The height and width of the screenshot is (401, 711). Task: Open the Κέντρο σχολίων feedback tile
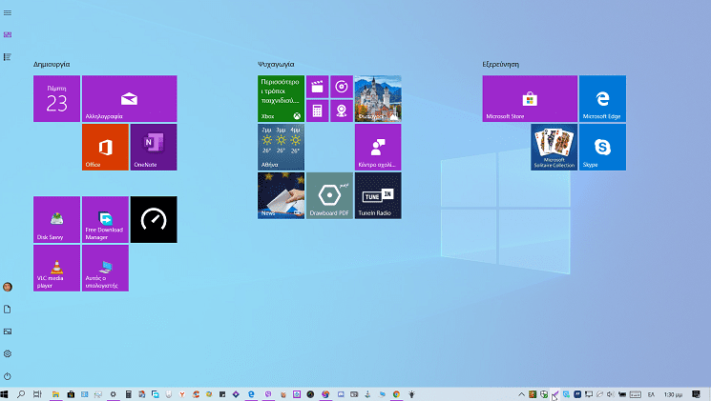pyautogui.click(x=378, y=147)
